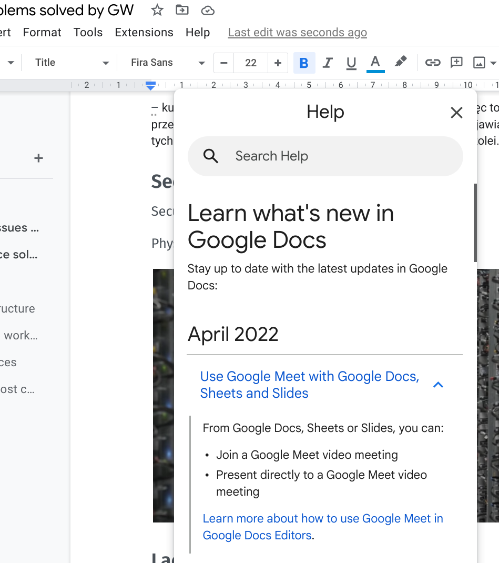Decrease font size
499x563 pixels.
click(224, 63)
